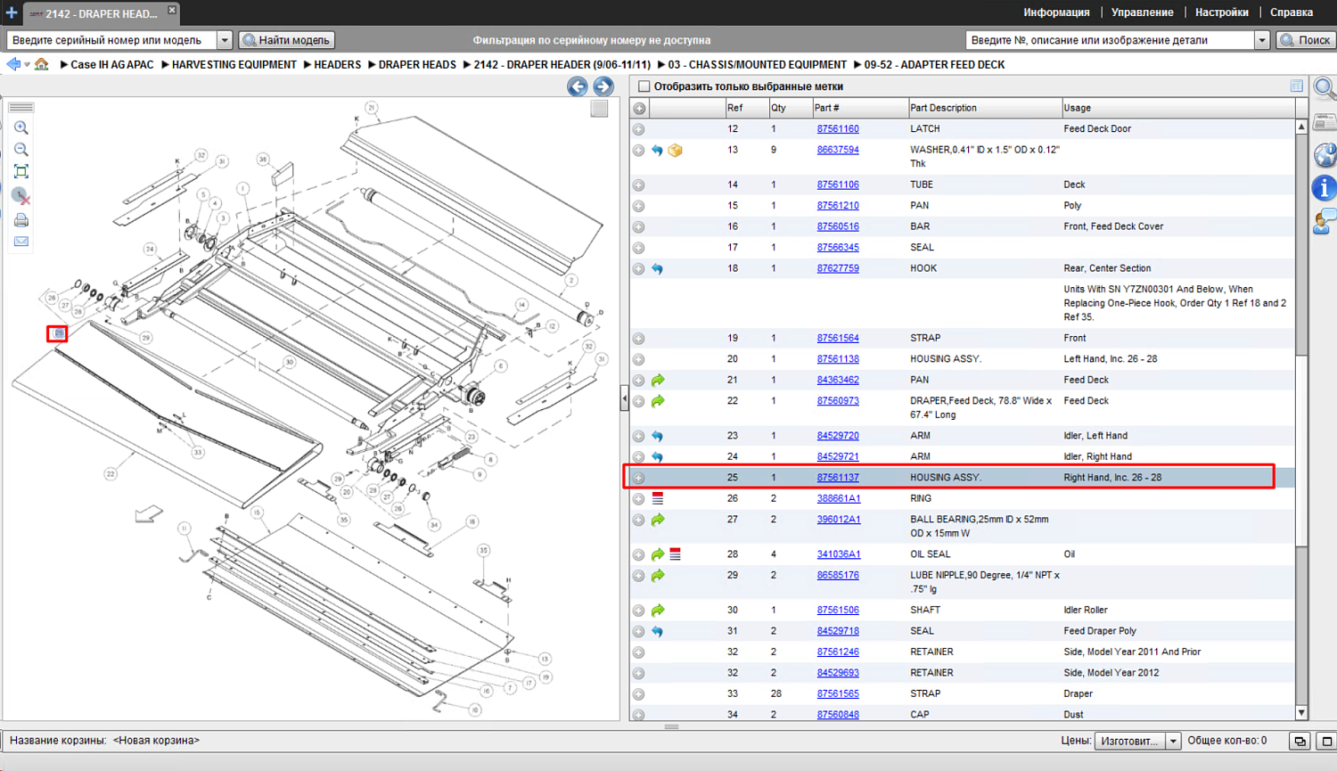Click the blue supersession arrow for Ref 13
The width and height of the screenshot is (1337, 771).
coord(657,151)
